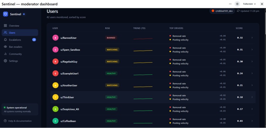Click the WATCHING badge for u/AnotherUser
This screenshot has width=266, height=128.
tap(112, 85)
